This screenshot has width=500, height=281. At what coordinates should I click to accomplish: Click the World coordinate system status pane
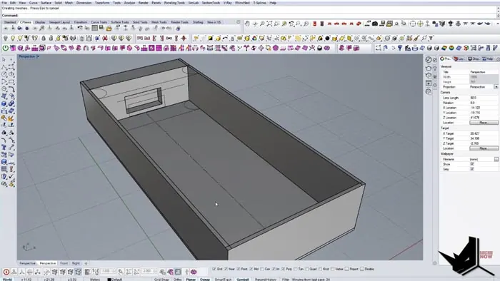pyautogui.click(x=7, y=280)
